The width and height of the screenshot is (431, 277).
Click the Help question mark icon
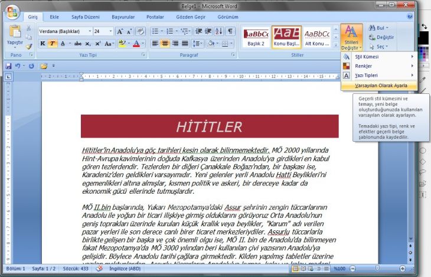410,17
